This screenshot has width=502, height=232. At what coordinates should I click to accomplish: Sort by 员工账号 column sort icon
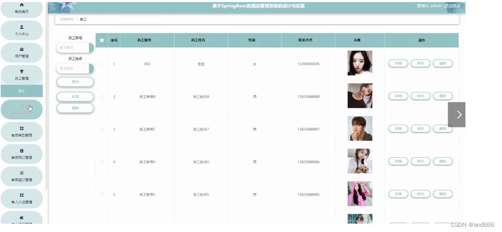click(x=154, y=40)
